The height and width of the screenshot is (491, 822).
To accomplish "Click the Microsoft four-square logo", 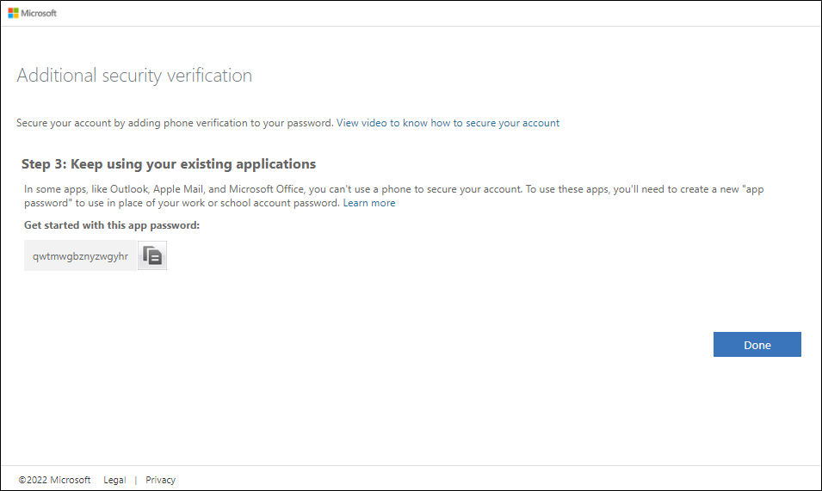I will [x=14, y=13].
